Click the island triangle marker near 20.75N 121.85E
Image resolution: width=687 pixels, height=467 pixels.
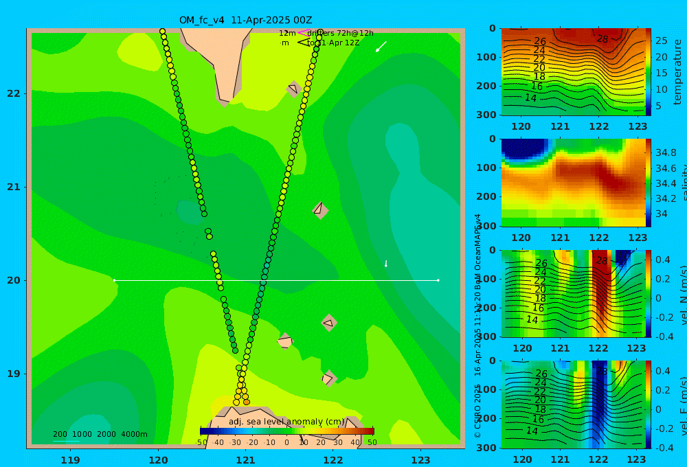click(x=319, y=210)
